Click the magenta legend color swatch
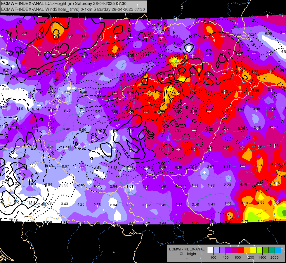The height and width of the screenshot is (263, 286). pos(235,250)
